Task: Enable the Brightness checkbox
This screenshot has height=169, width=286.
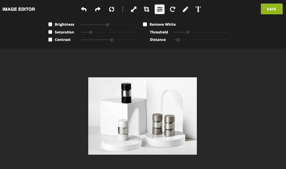Action: click(50, 24)
